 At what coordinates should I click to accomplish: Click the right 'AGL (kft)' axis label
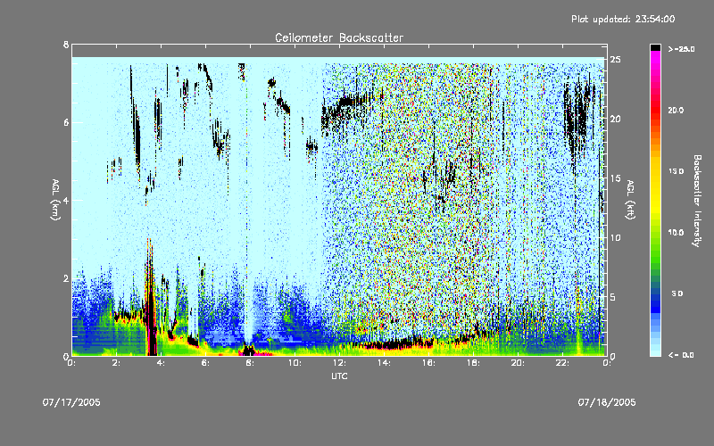click(630, 200)
